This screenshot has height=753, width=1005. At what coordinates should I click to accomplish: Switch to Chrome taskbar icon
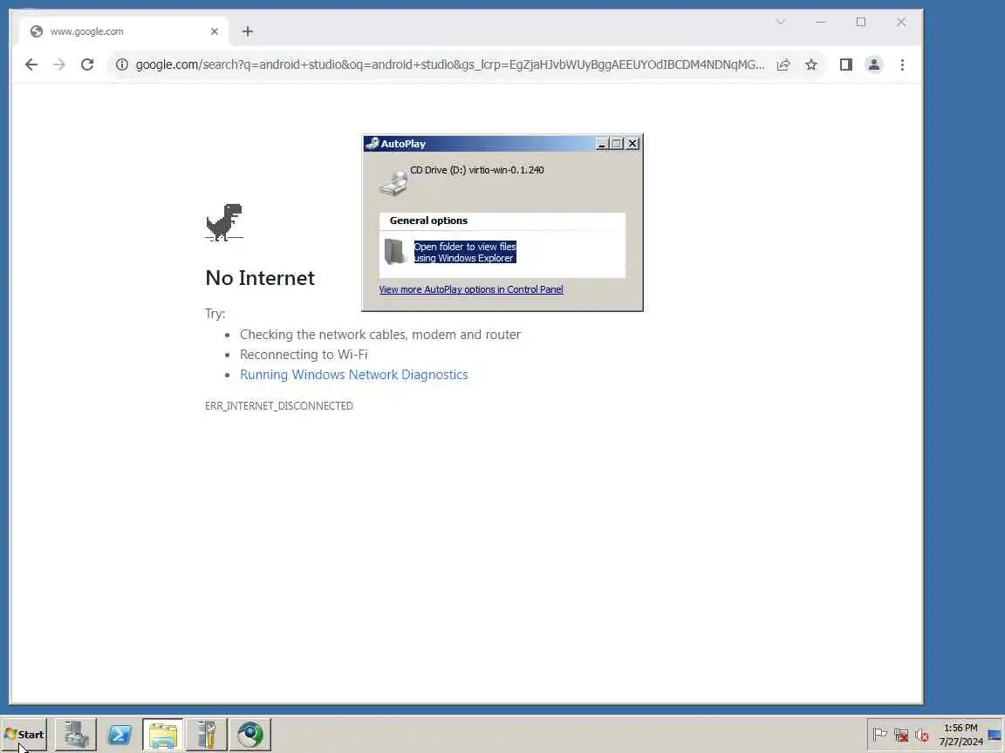click(x=250, y=735)
